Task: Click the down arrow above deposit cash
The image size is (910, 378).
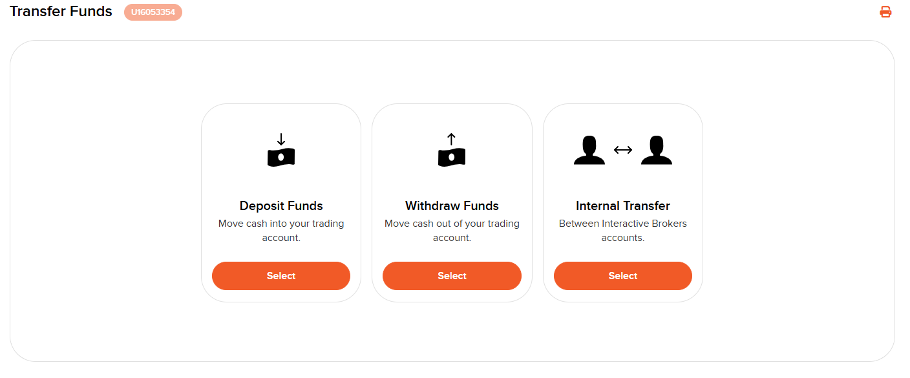Action: 281,139
